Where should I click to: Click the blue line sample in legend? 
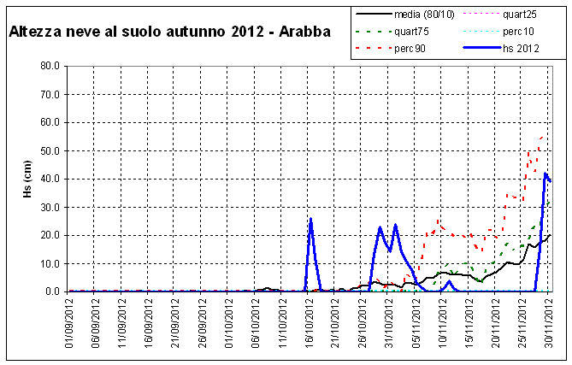point(481,49)
